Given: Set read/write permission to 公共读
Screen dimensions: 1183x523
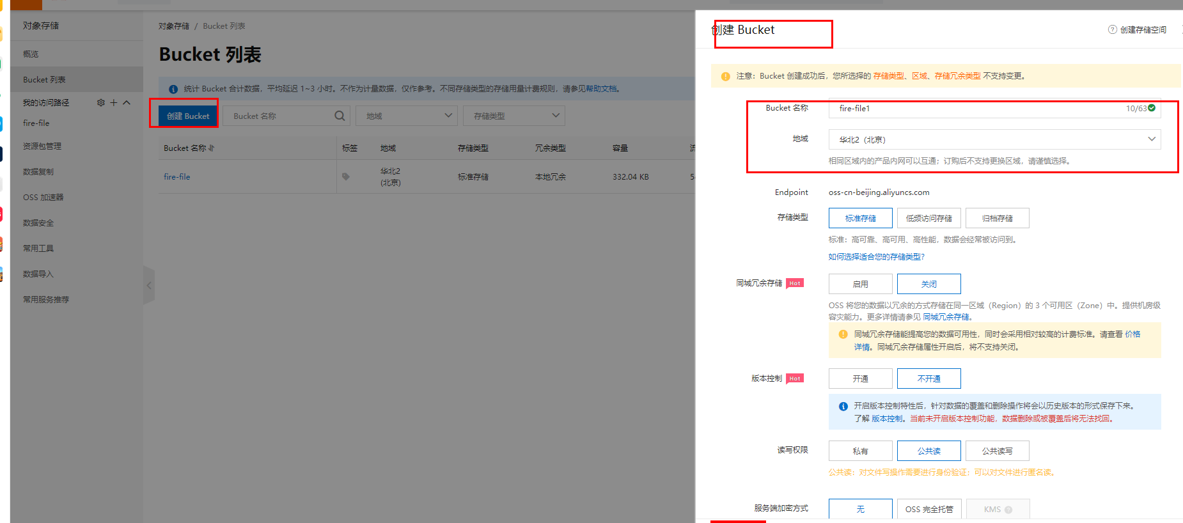Looking at the screenshot, I should (x=929, y=451).
